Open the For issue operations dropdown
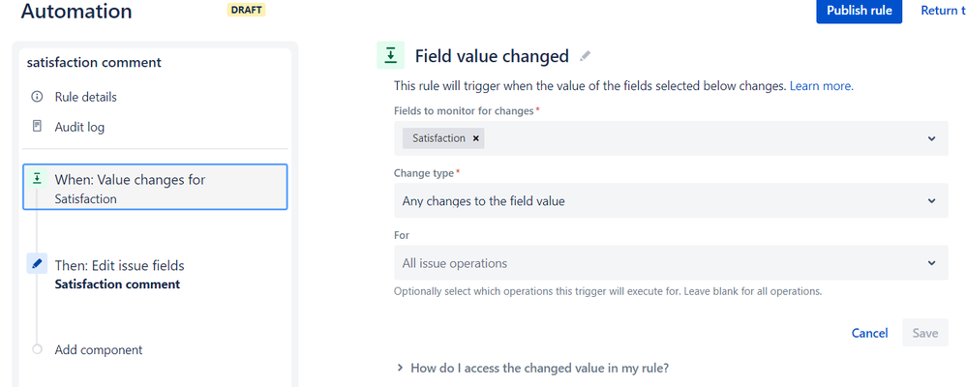966x387 pixels. tap(671, 262)
